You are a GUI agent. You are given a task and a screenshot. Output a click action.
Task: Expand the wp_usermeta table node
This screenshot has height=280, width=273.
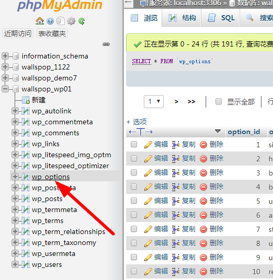[15, 253]
